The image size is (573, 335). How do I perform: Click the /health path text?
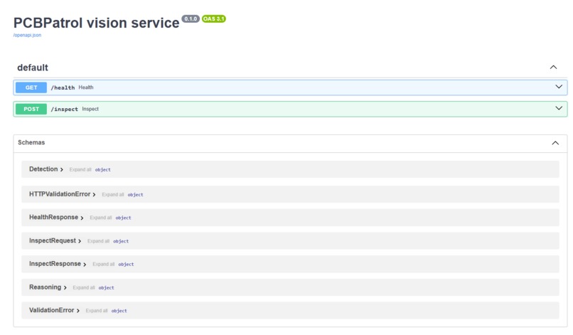pos(63,87)
